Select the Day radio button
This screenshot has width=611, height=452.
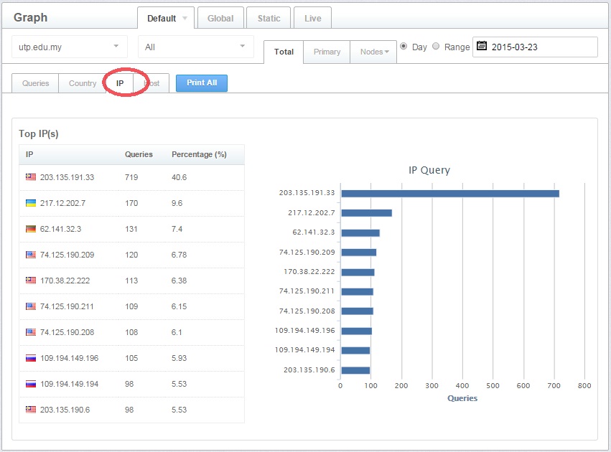[x=404, y=47]
